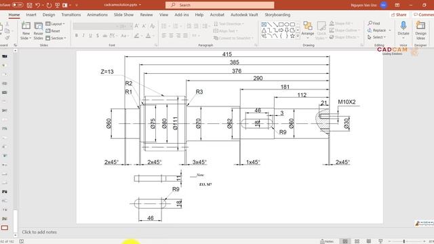Select the text box shape in gallery
Screen dimensions: 434x244
click(264, 24)
